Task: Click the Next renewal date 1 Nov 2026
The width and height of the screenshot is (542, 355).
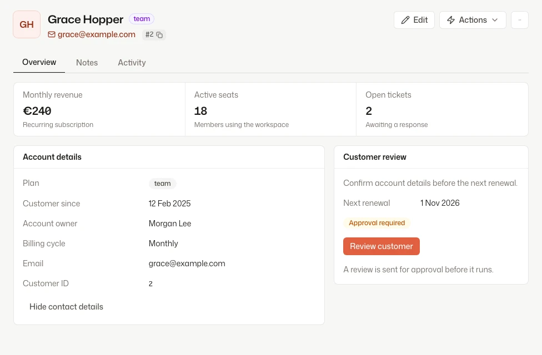Action: (x=440, y=203)
